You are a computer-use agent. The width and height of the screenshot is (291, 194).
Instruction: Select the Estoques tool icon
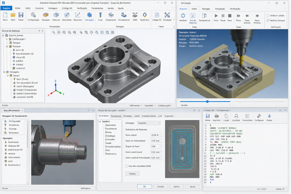point(45,15)
